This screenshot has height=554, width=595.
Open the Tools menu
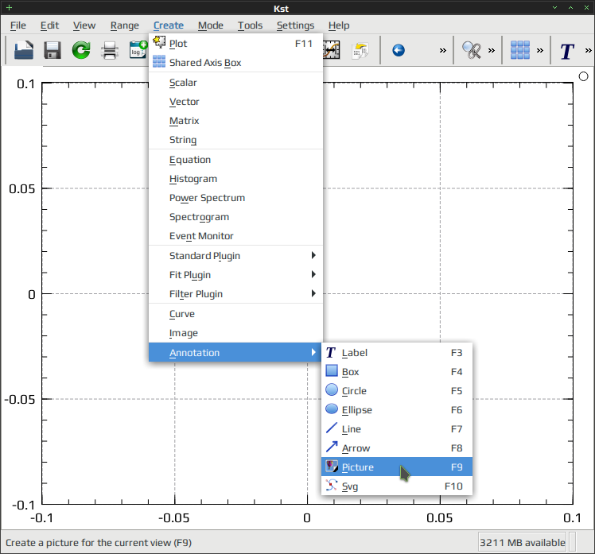point(250,25)
